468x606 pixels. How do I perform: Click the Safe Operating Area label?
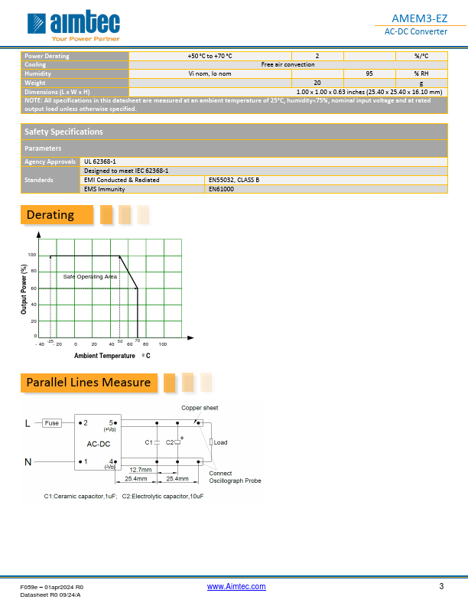(89, 276)
